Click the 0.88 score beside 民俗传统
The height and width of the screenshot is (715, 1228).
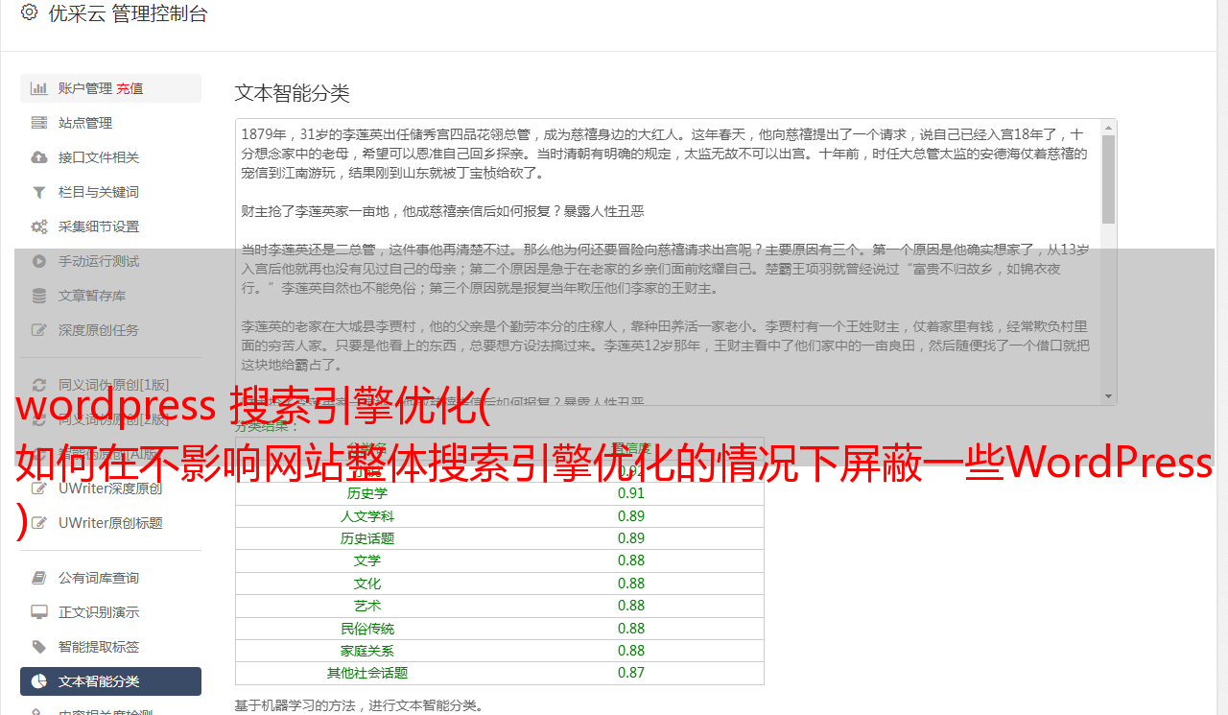point(631,629)
